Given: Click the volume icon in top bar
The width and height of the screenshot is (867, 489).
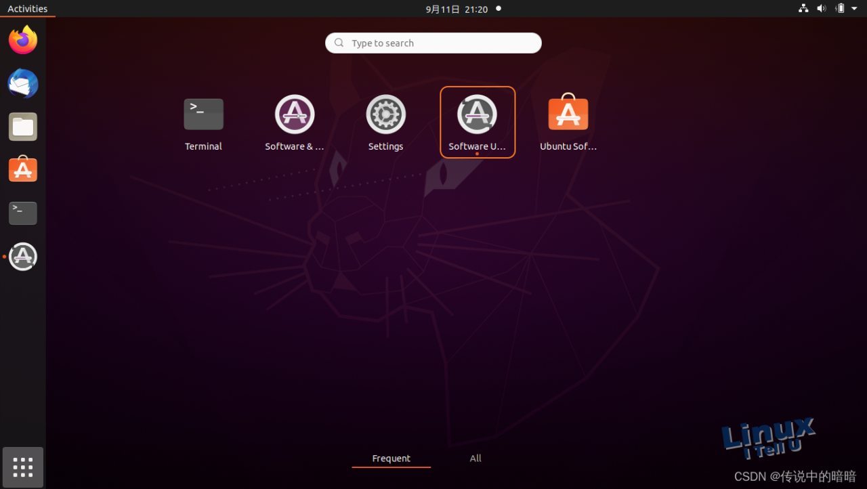Looking at the screenshot, I should (822, 9).
